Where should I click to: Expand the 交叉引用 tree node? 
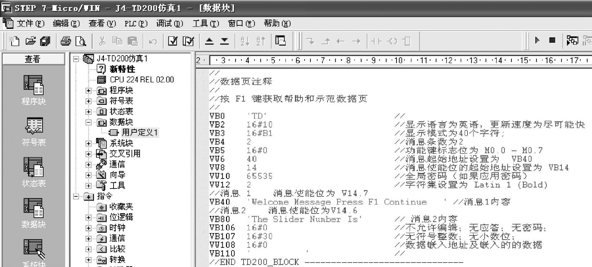(88, 154)
